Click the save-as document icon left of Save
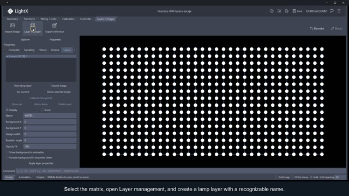The width and height of the screenshot is (349, 196). (x=287, y=11)
